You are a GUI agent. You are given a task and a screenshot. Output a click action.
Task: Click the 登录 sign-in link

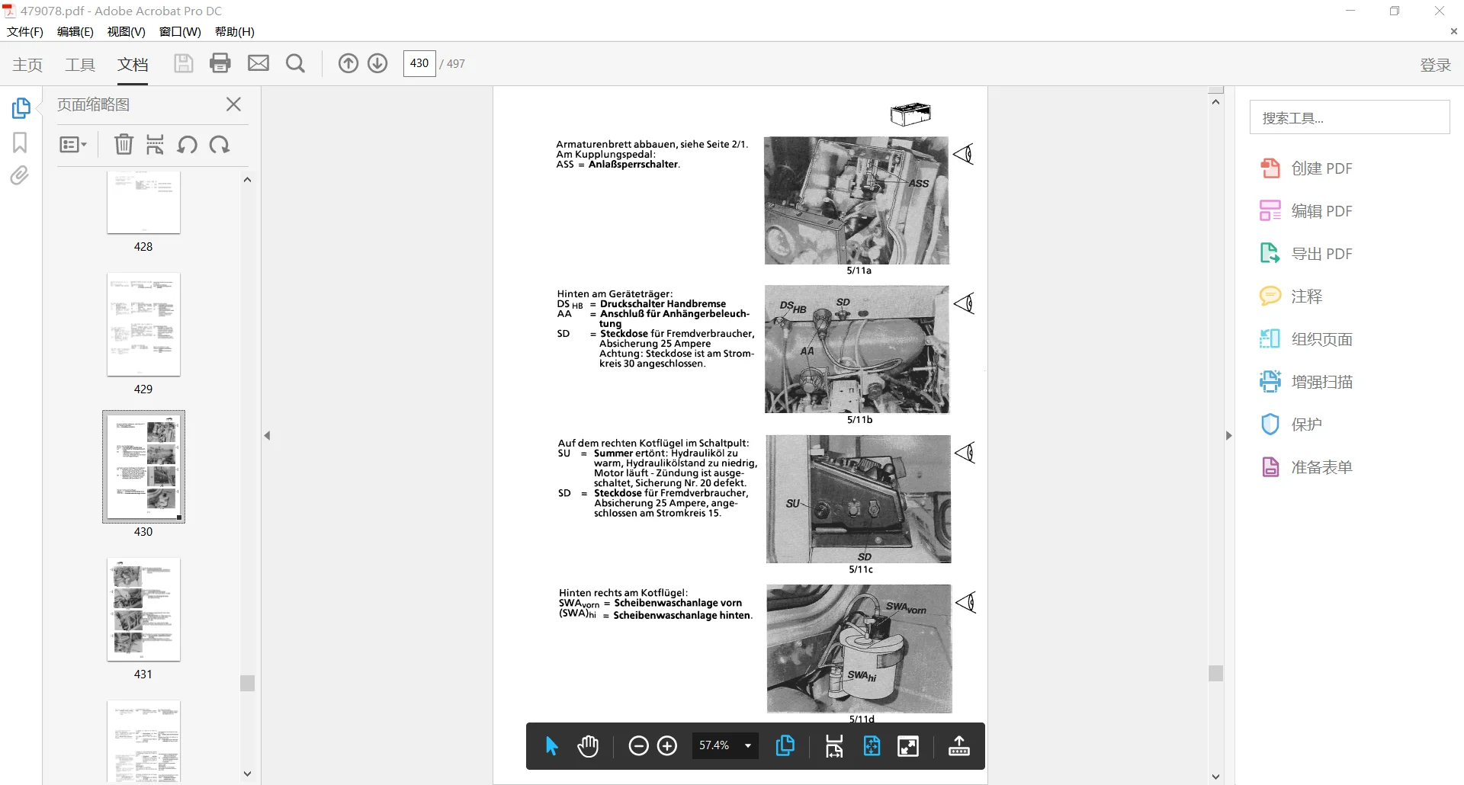(x=1436, y=65)
